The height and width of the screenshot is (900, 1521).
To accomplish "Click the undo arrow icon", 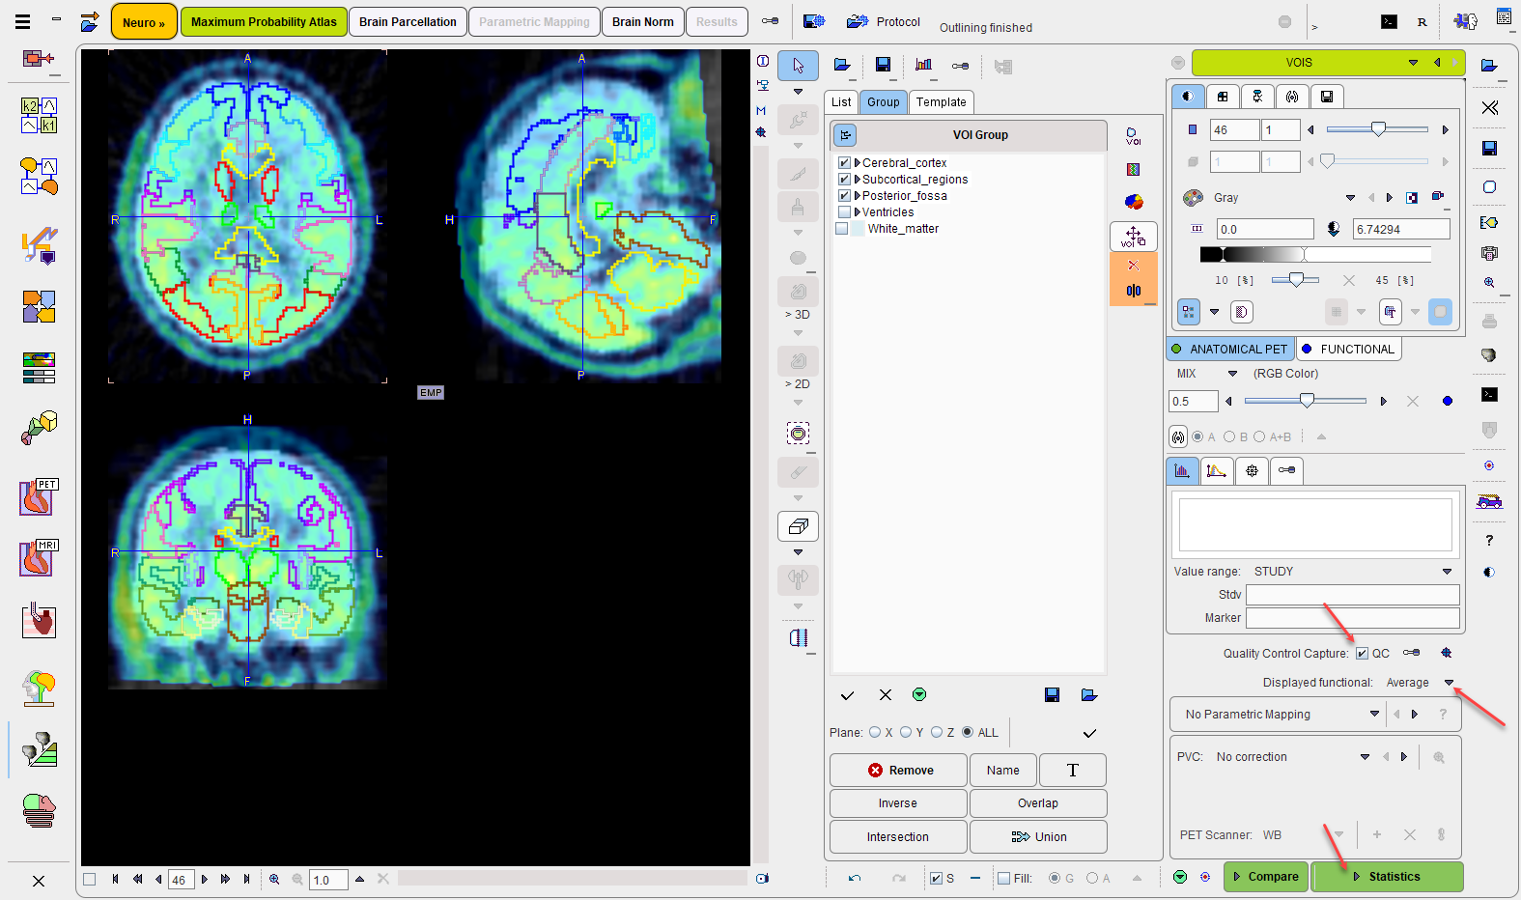I will [x=855, y=878].
